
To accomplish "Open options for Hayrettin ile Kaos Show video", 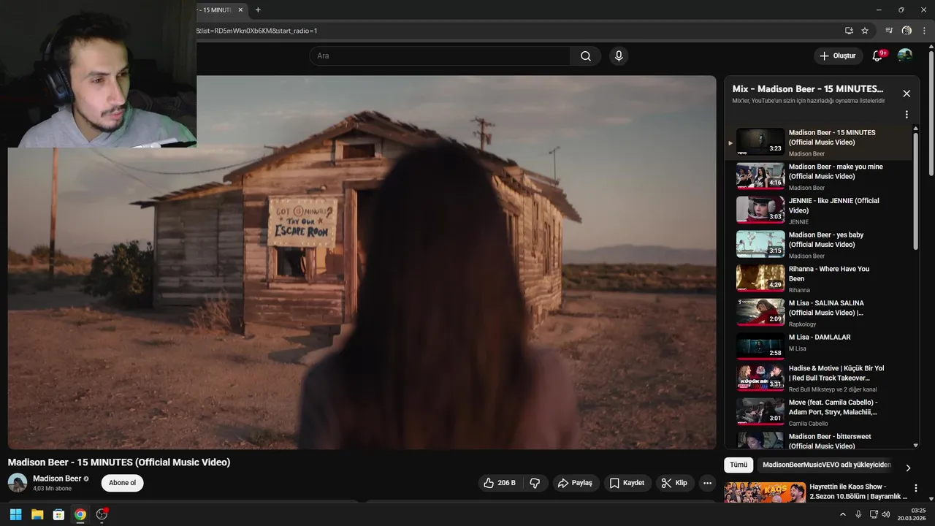I will 915,488.
